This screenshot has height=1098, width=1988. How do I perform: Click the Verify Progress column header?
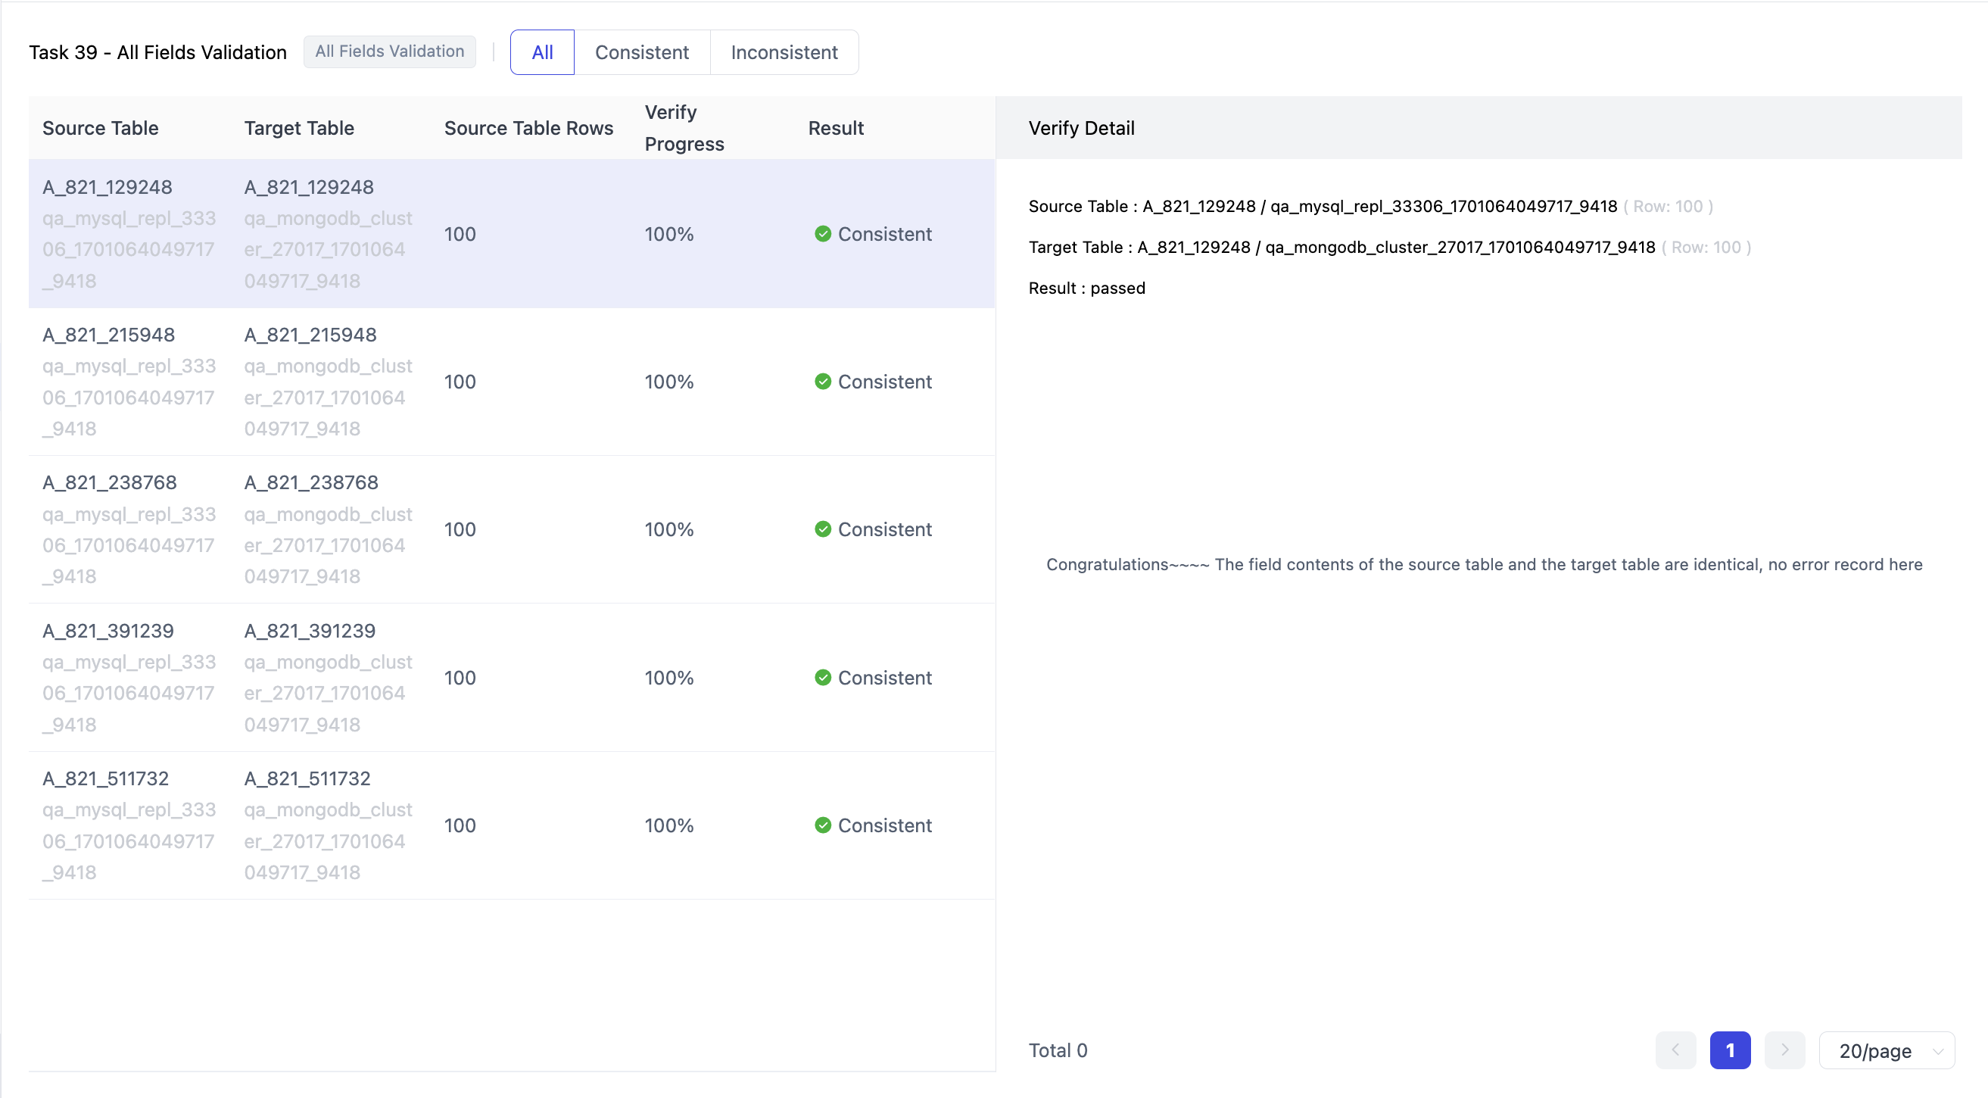(684, 128)
